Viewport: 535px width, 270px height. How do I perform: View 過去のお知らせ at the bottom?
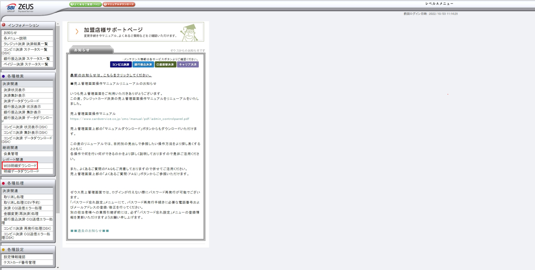(x=90, y=231)
